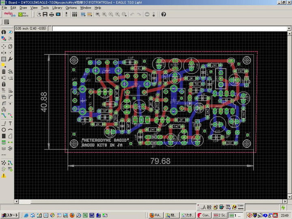
Task: Print the board layout
Action: pos(52,14)
